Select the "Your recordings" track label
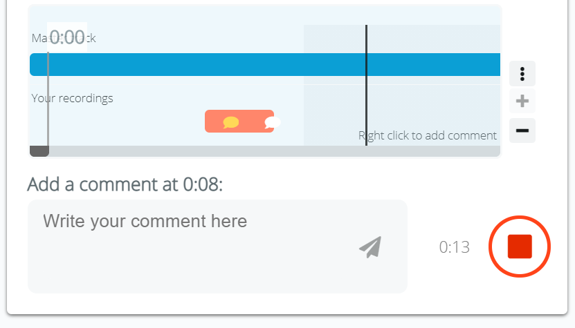 pyautogui.click(x=72, y=98)
